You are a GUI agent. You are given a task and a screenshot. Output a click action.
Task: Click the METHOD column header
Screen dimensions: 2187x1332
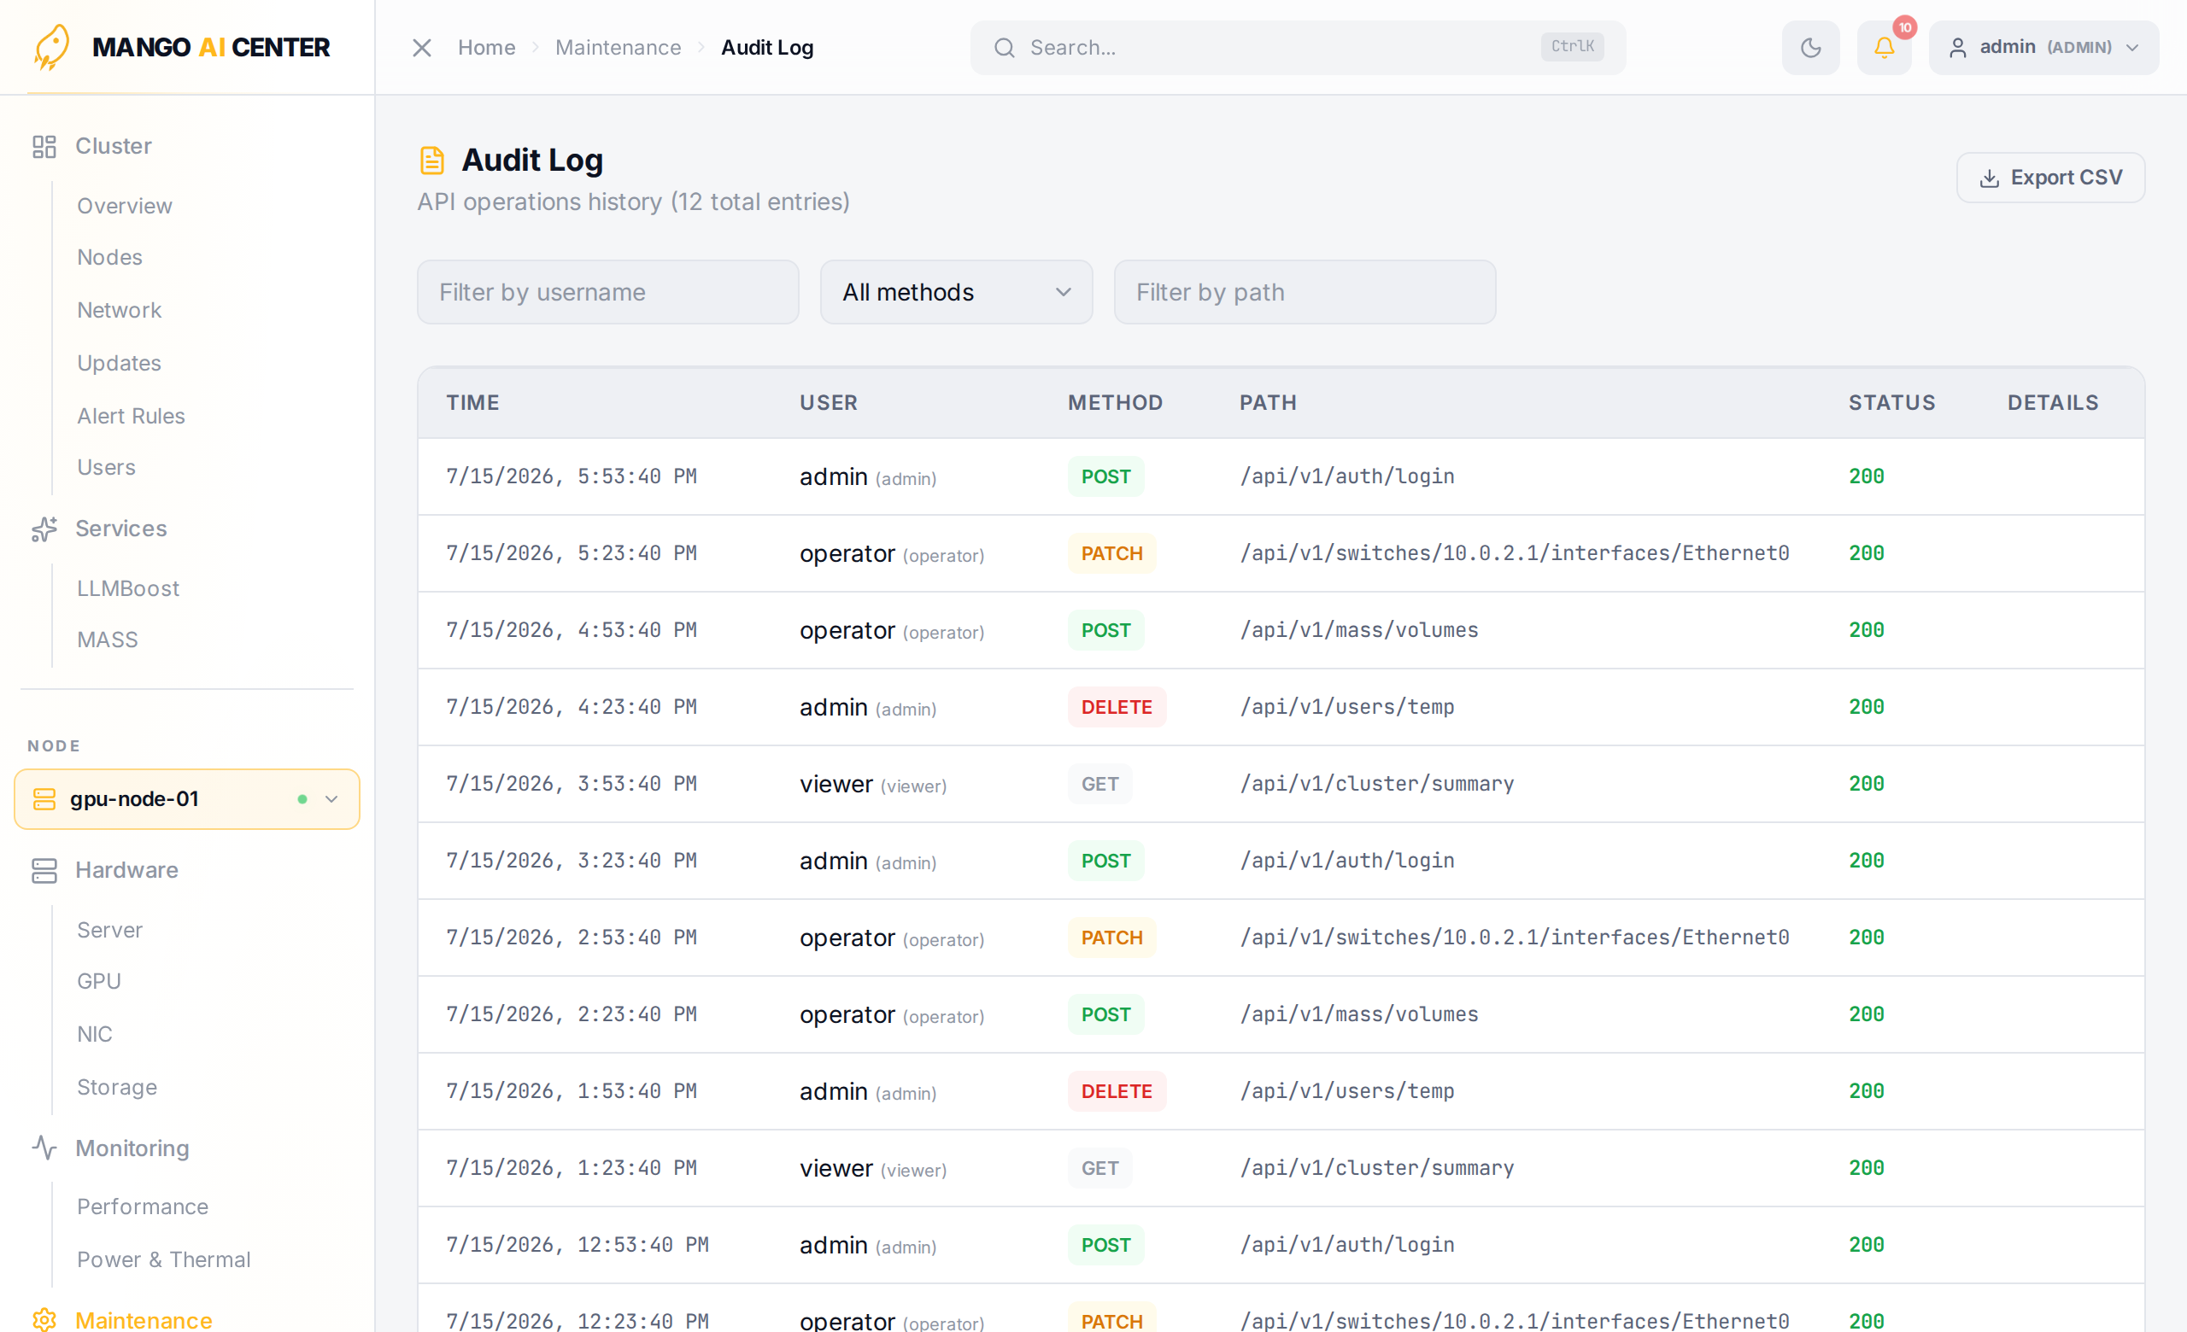1115,403
